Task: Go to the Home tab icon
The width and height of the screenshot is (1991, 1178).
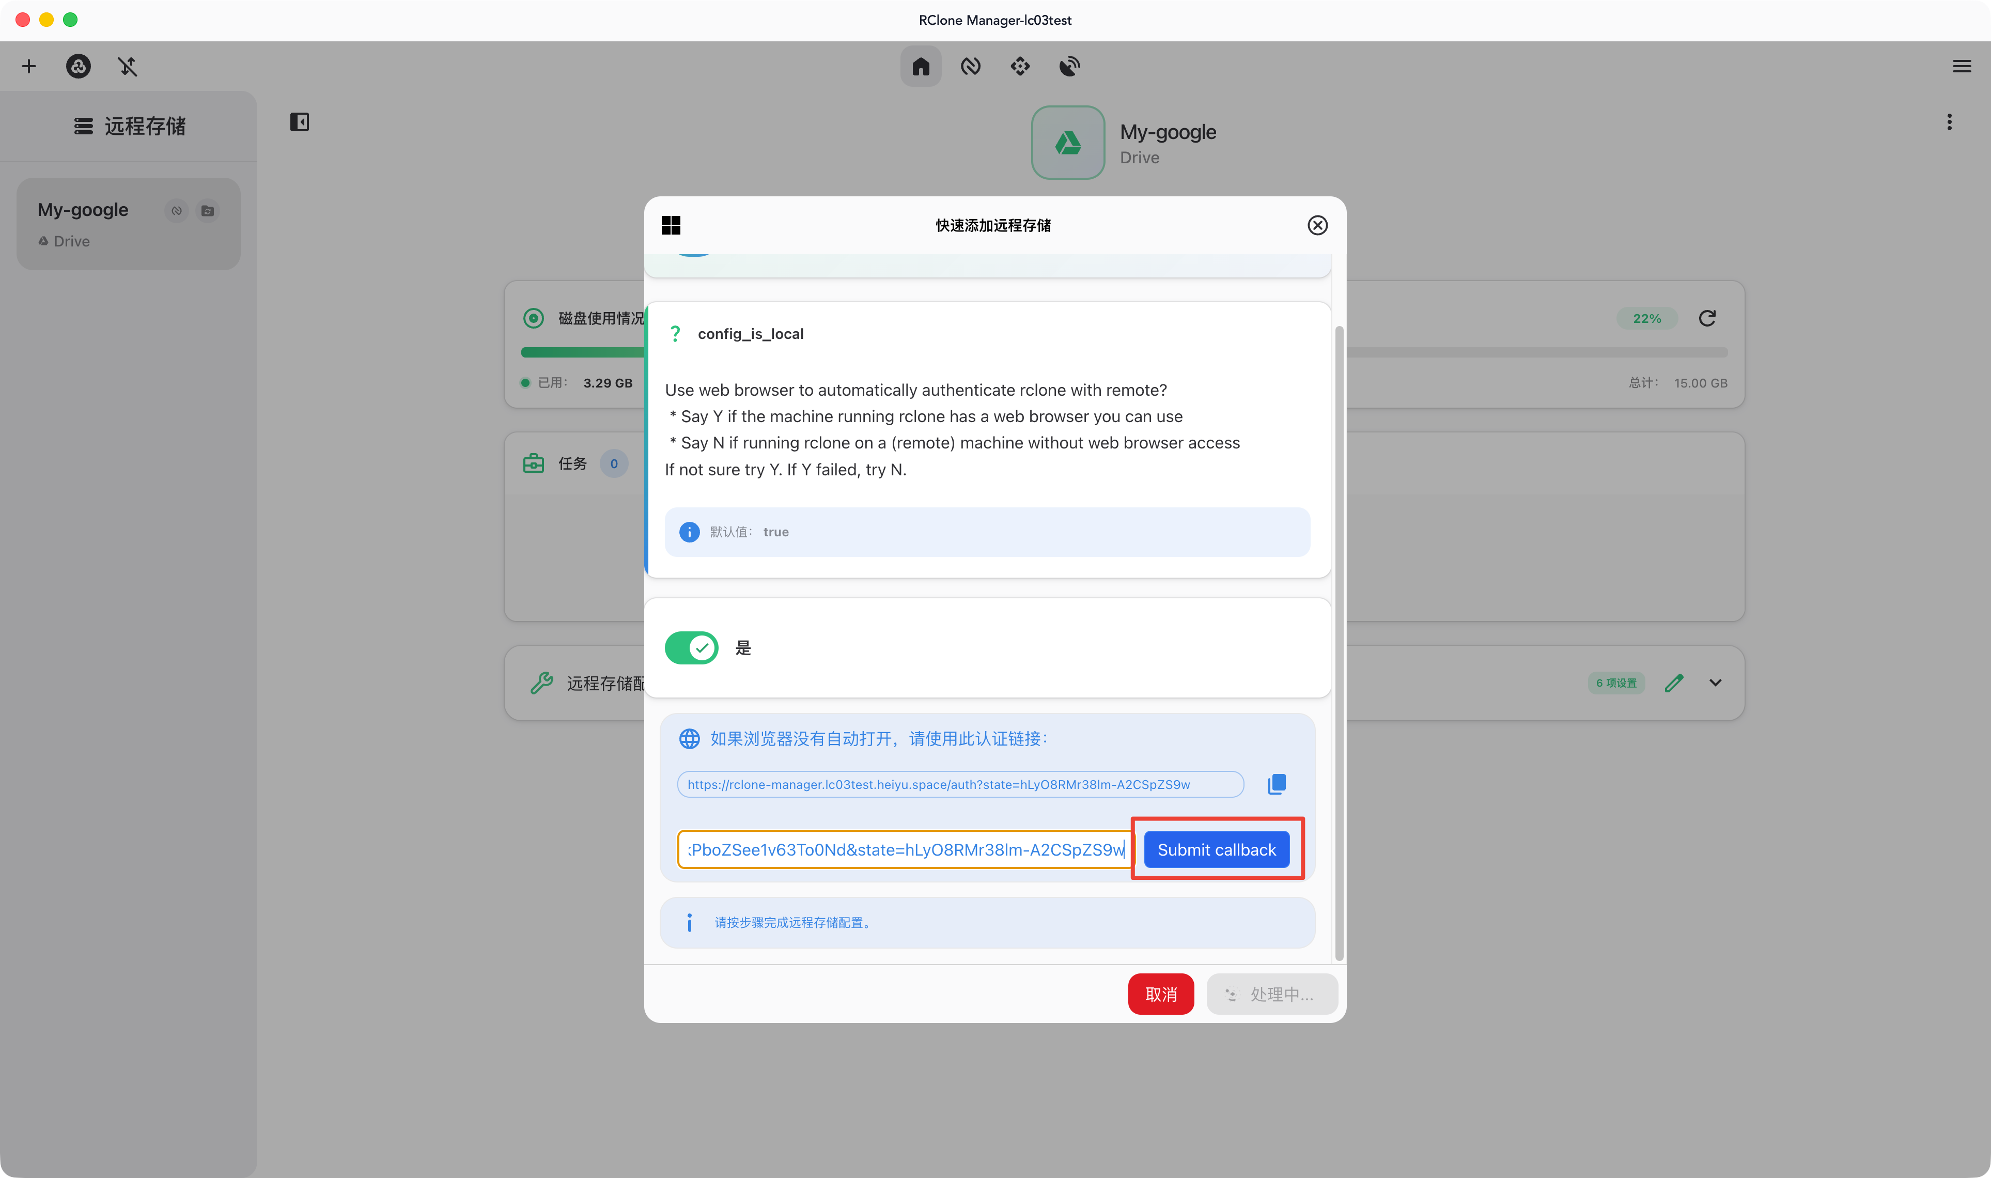Action: 921,66
